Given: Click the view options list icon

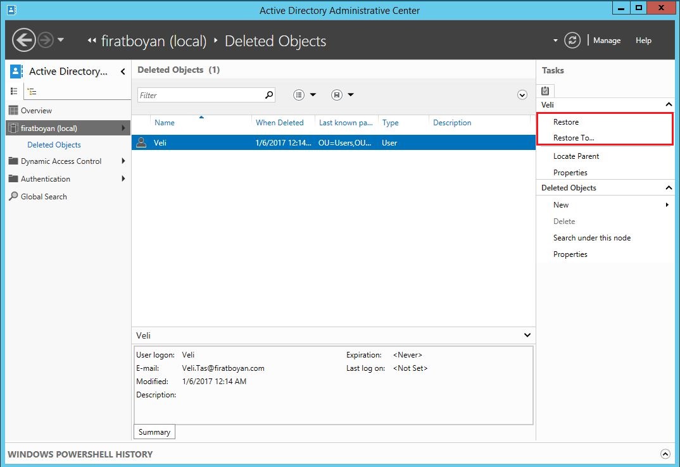Looking at the screenshot, I should point(298,95).
